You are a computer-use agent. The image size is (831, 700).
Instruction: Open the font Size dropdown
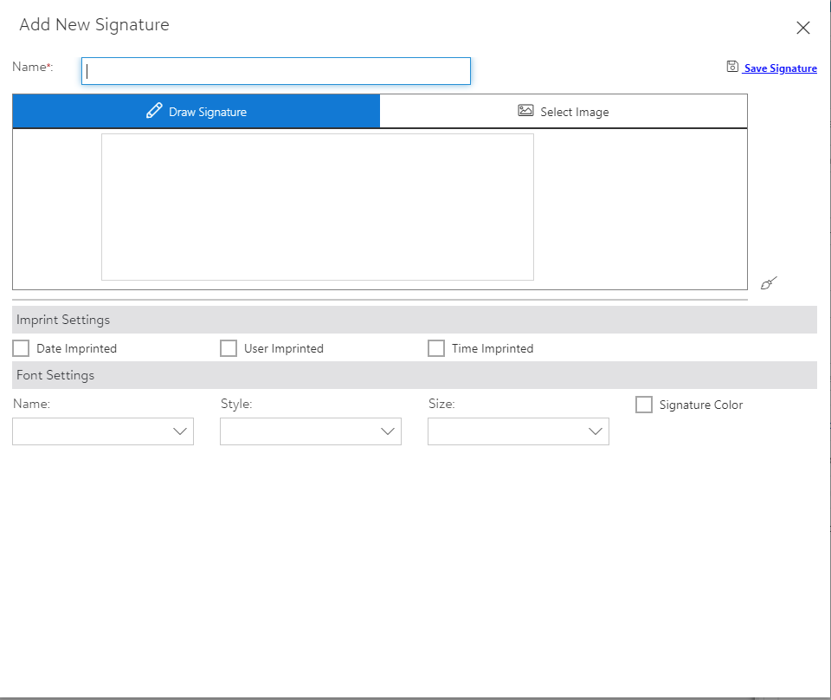[519, 431]
